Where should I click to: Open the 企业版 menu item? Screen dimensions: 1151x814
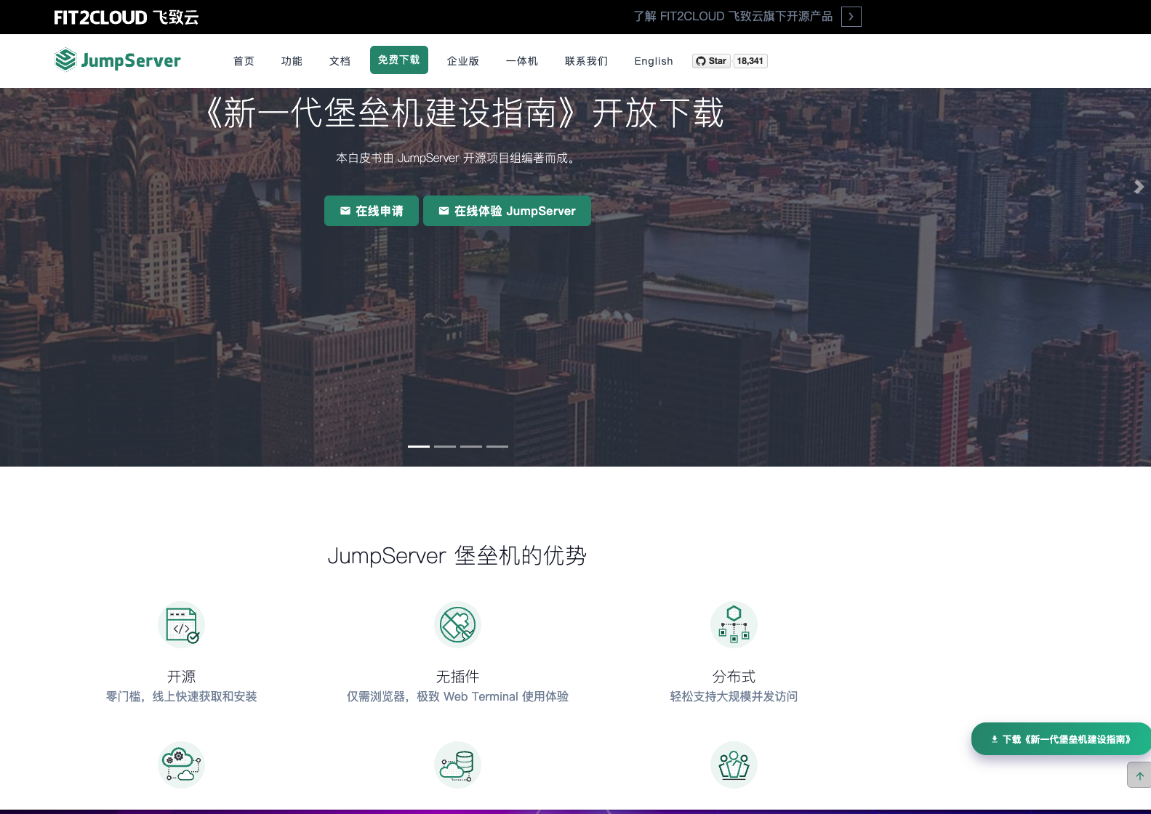[x=463, y=61]
